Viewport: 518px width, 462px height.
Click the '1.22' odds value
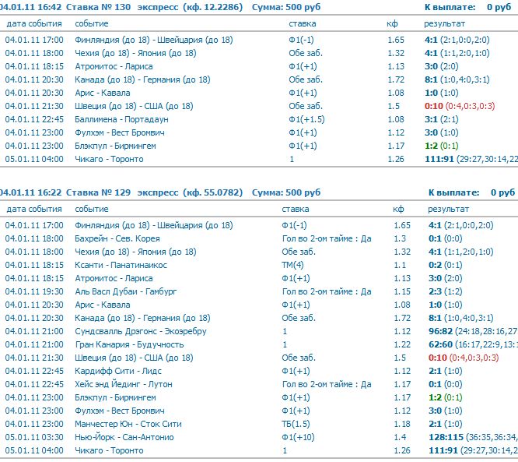[x=402, y=344]
